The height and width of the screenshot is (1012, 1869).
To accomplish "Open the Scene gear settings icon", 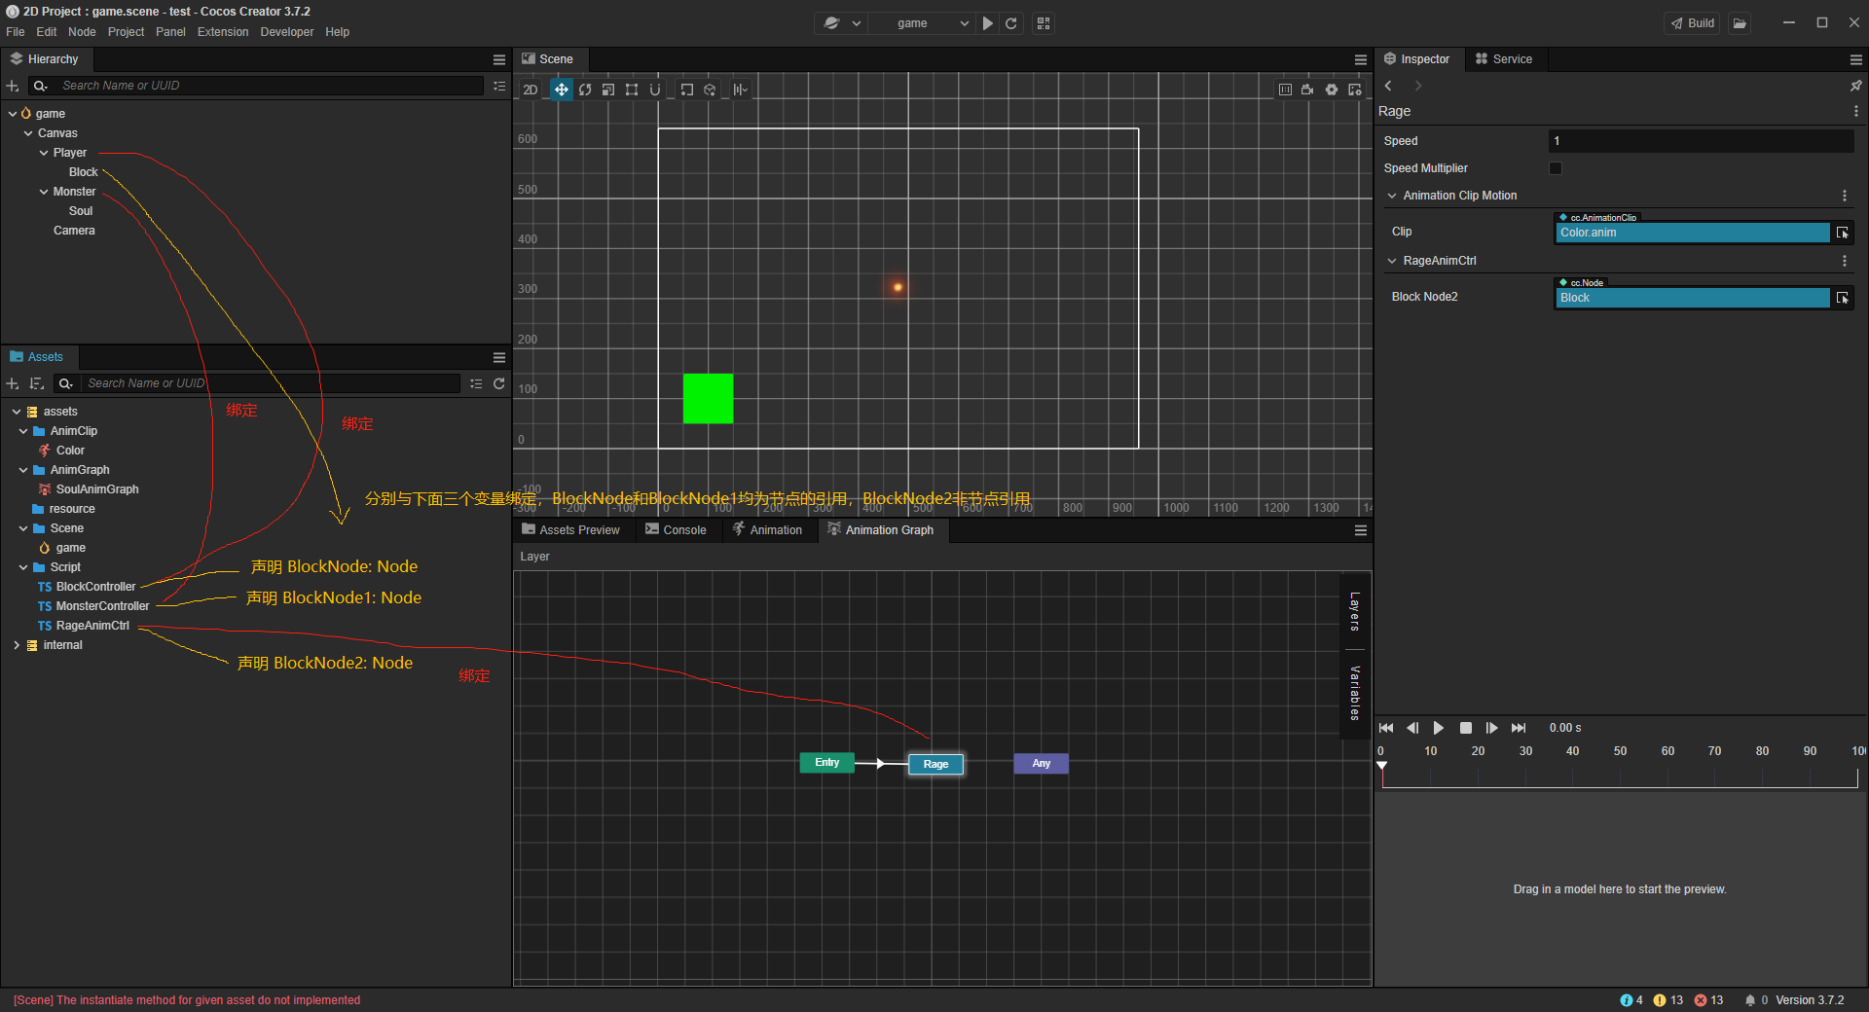I will click(x=1332, y=90).
